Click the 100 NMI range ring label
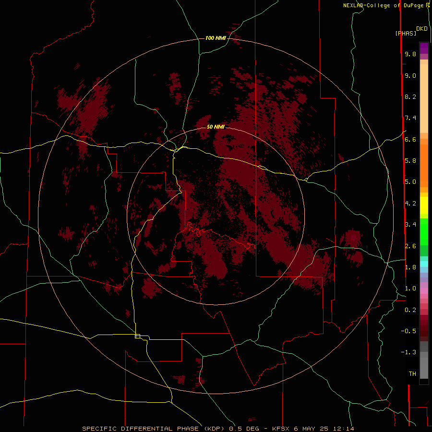This screenshot has height=432, width=432. 216,38
